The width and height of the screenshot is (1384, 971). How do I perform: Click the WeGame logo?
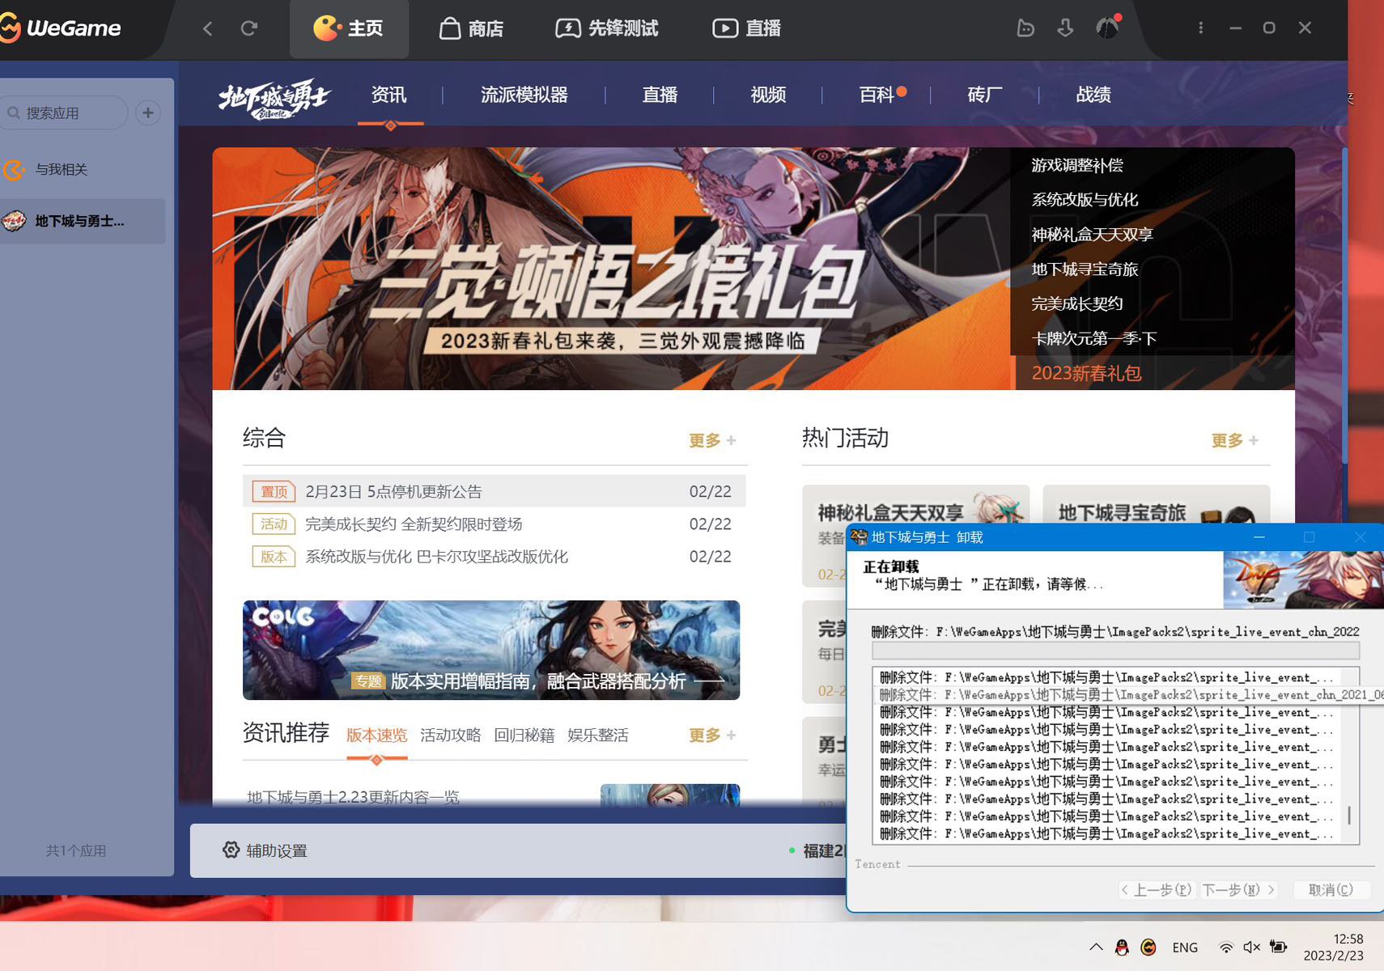coord(61,28)
